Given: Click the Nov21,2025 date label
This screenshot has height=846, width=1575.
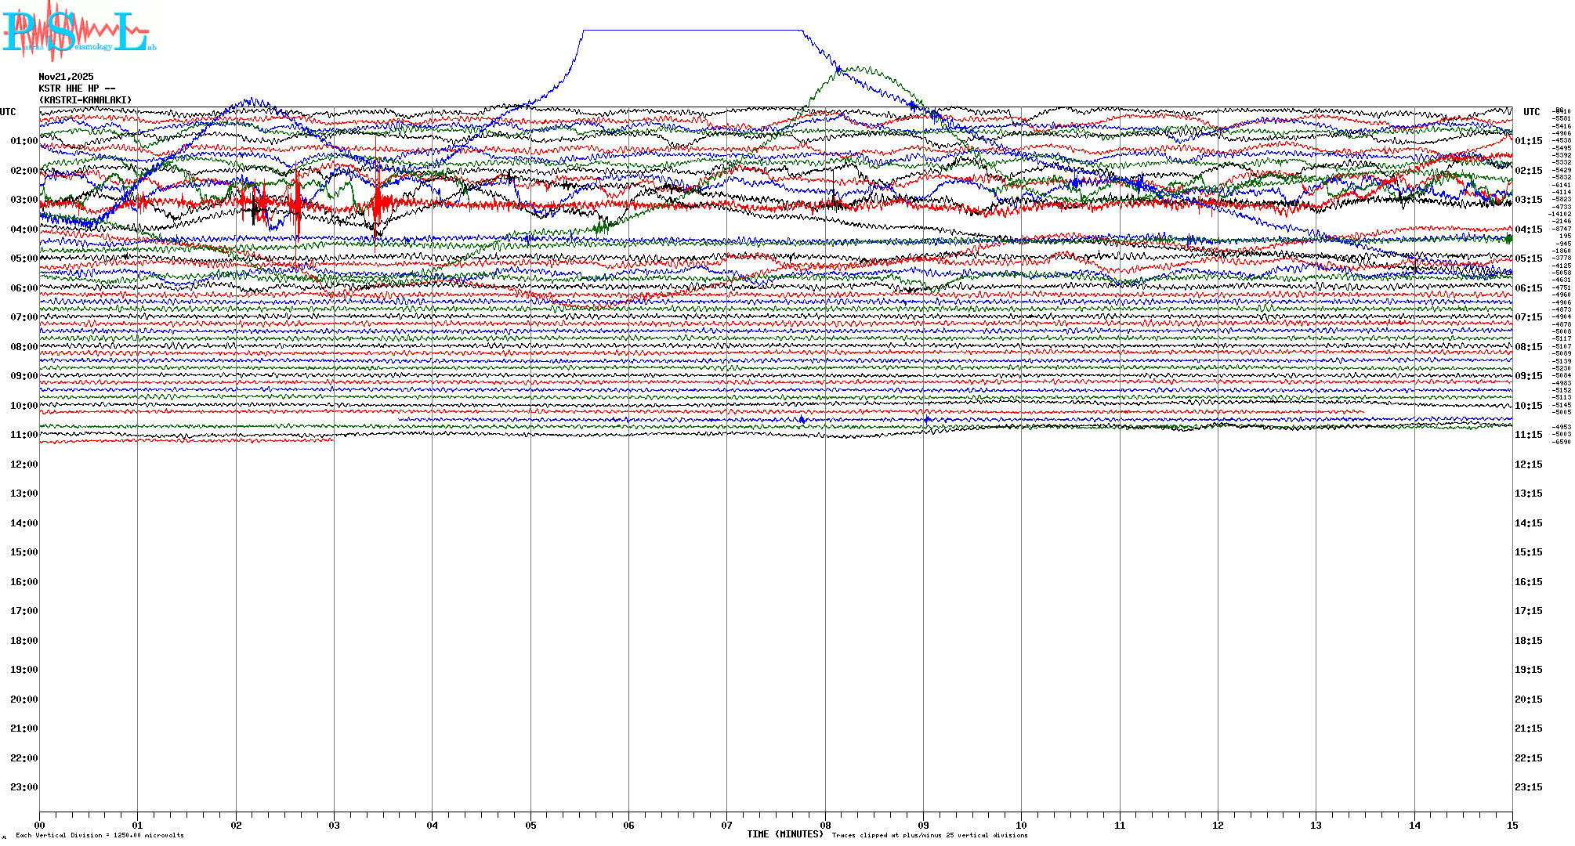Looking at the screenshot, I should [66, 77].
